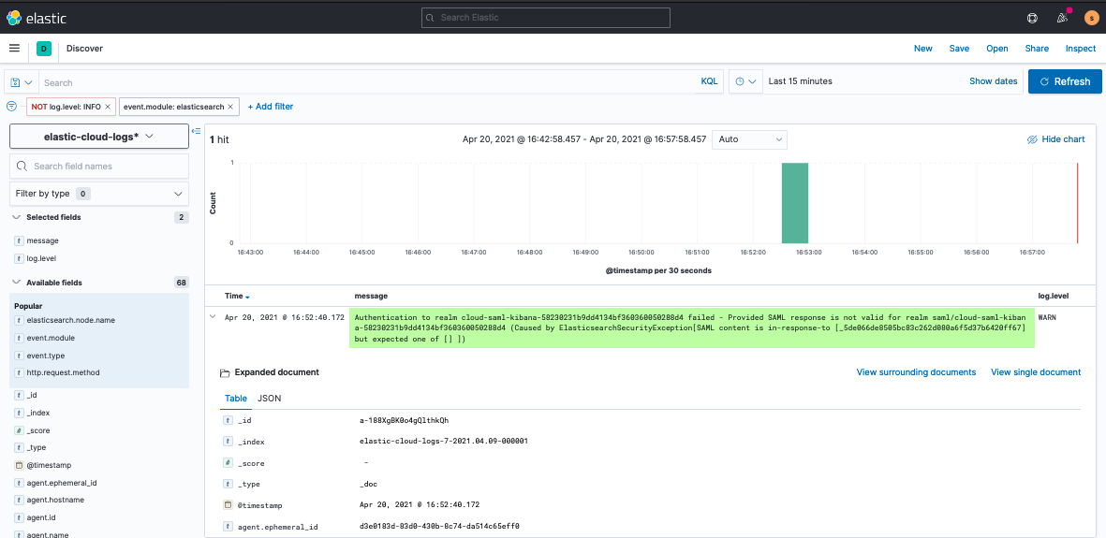
Task: Collapse the field sidebar with the arrow icon
Action: point(196,131)
